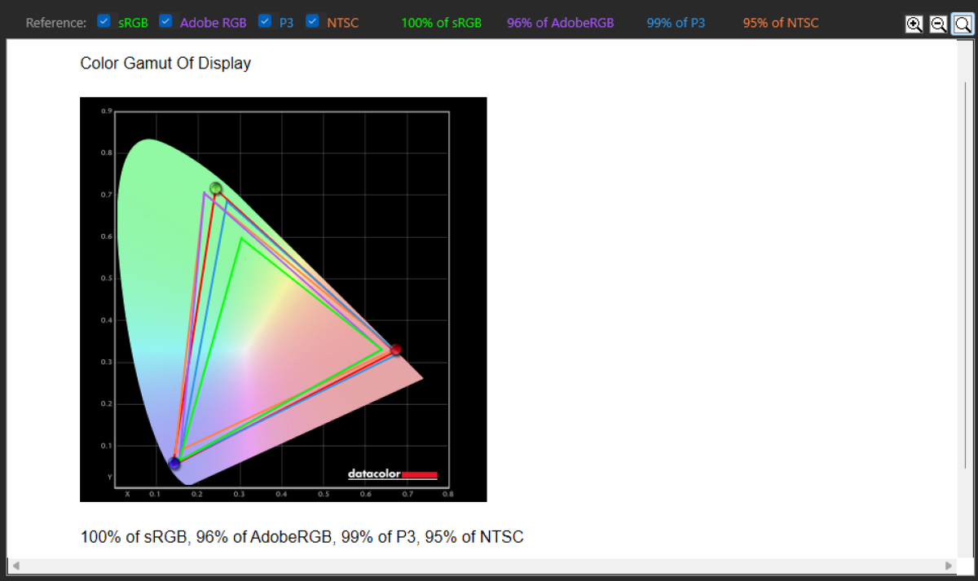Click the left arrow of the horizontal scrollbar

pyautogui.click(x=15, y=565)
